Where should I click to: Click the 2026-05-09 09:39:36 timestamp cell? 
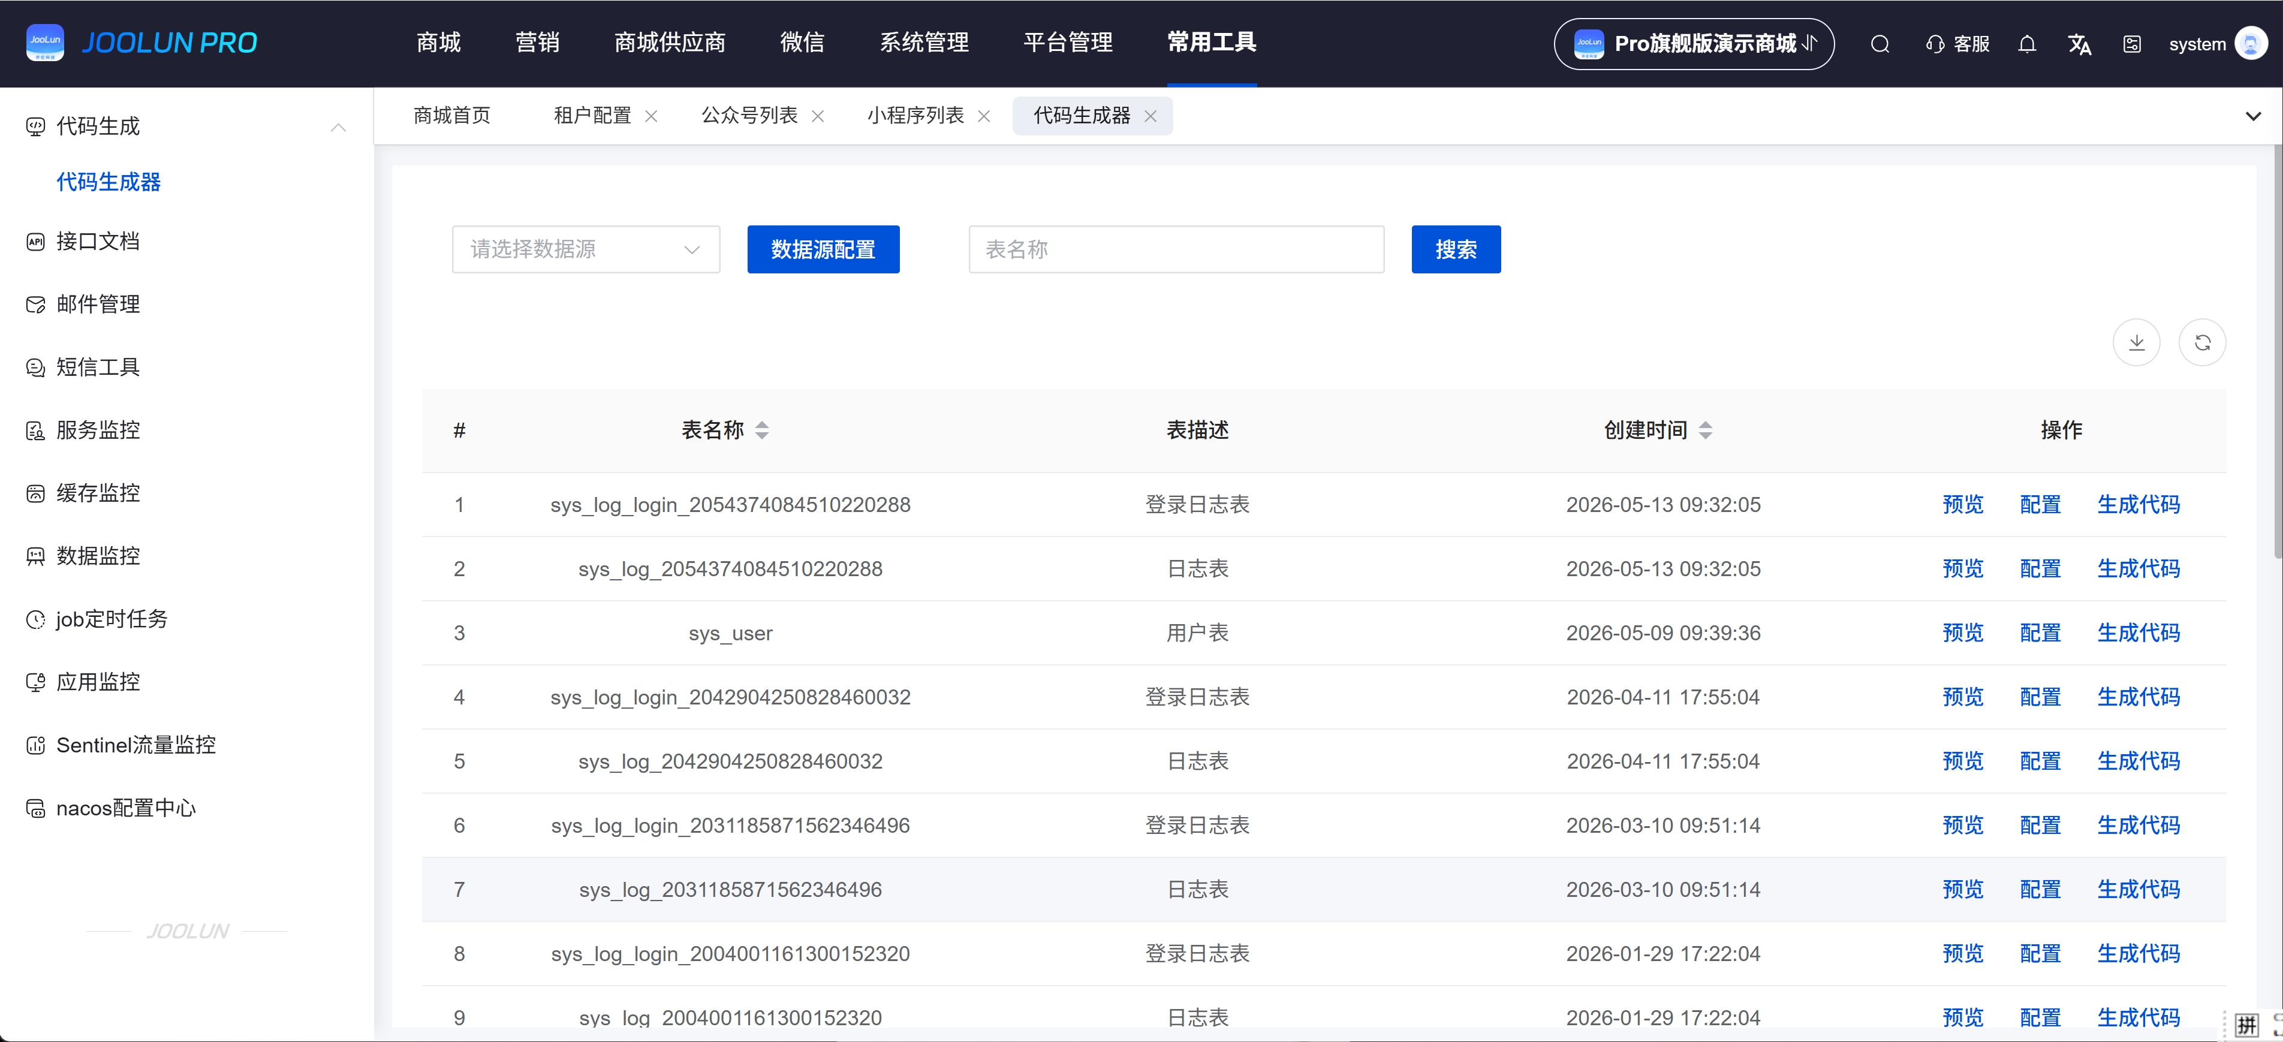(x=1662, y=634)
